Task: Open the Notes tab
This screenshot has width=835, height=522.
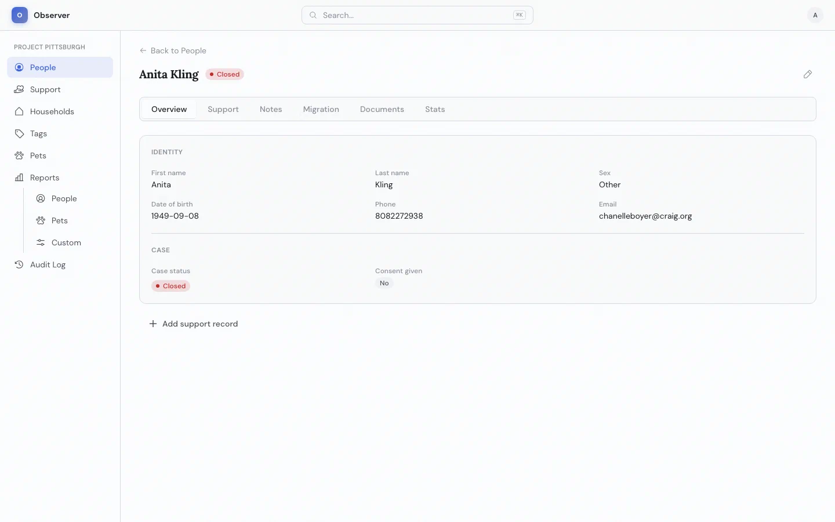Action: click(271, 109)
